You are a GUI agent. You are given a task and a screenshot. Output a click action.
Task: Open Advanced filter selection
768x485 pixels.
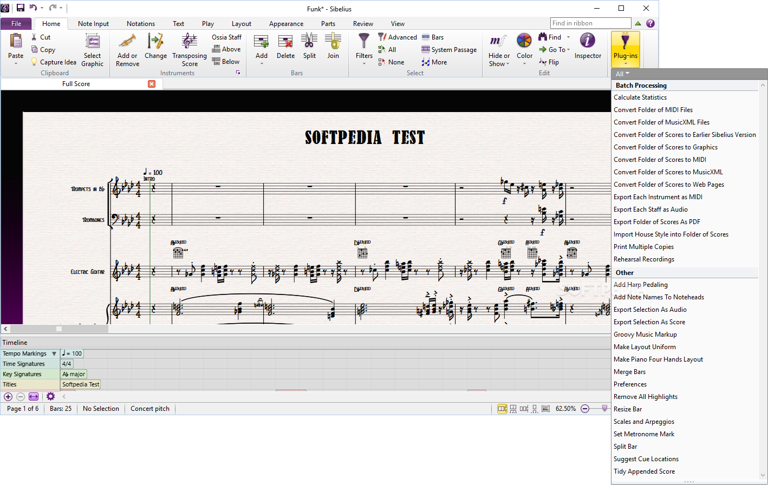[398, 37]
